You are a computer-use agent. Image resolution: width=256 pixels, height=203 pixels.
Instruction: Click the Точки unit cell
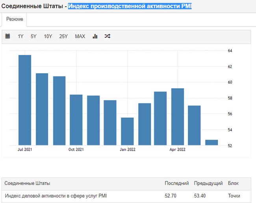coord(234,196)
